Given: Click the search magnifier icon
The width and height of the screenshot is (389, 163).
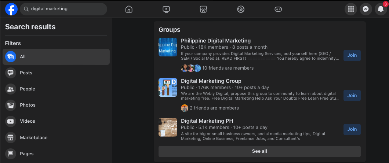Looking at the screenshot, I should (x=26, y=9).
